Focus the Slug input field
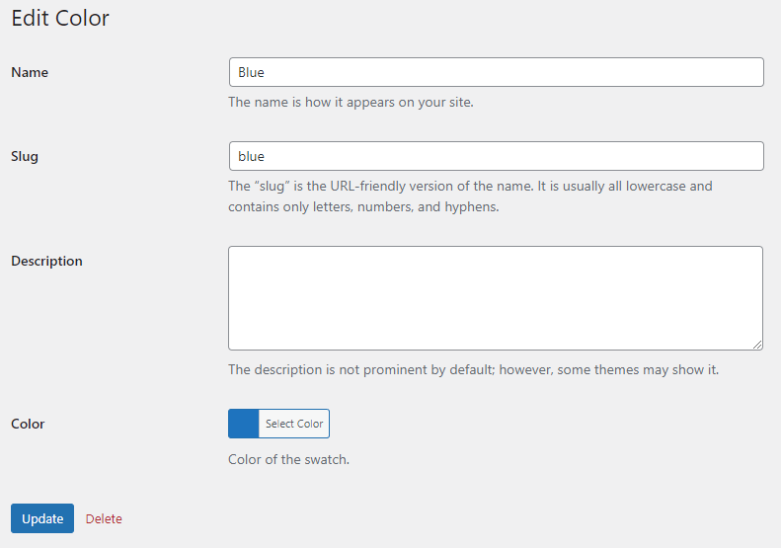Image resolution: width=781 pixels, height=548 pixels. 496,156
